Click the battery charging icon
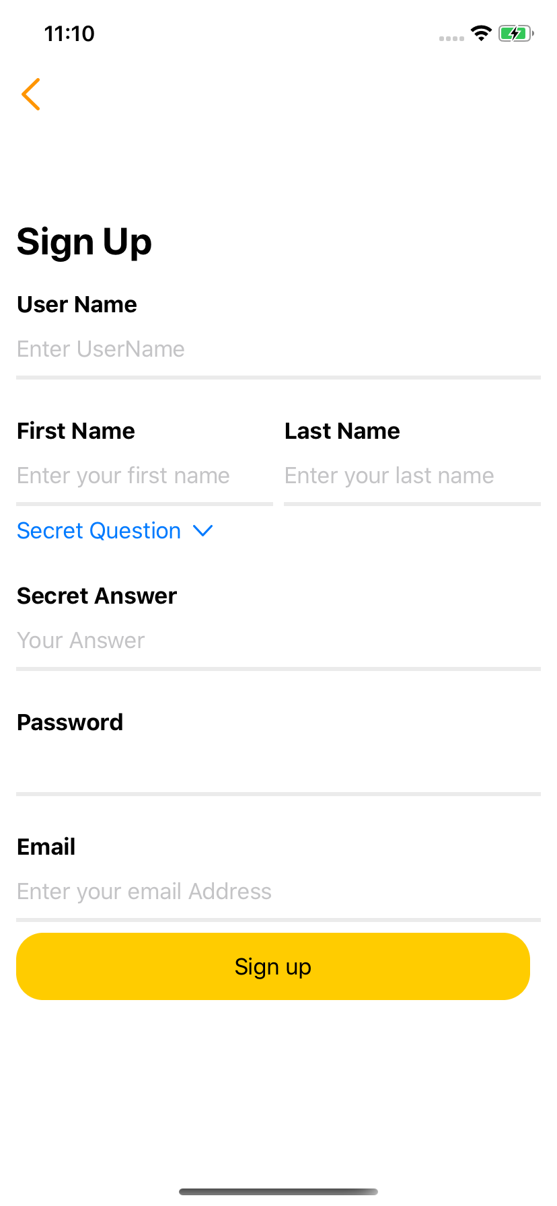Viewport: 557px width, 1206px height. tap(515, 34)
